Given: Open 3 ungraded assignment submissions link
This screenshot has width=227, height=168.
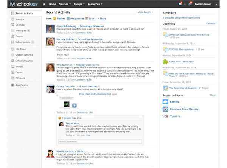Looking at the screenshot, I should 181,18.
